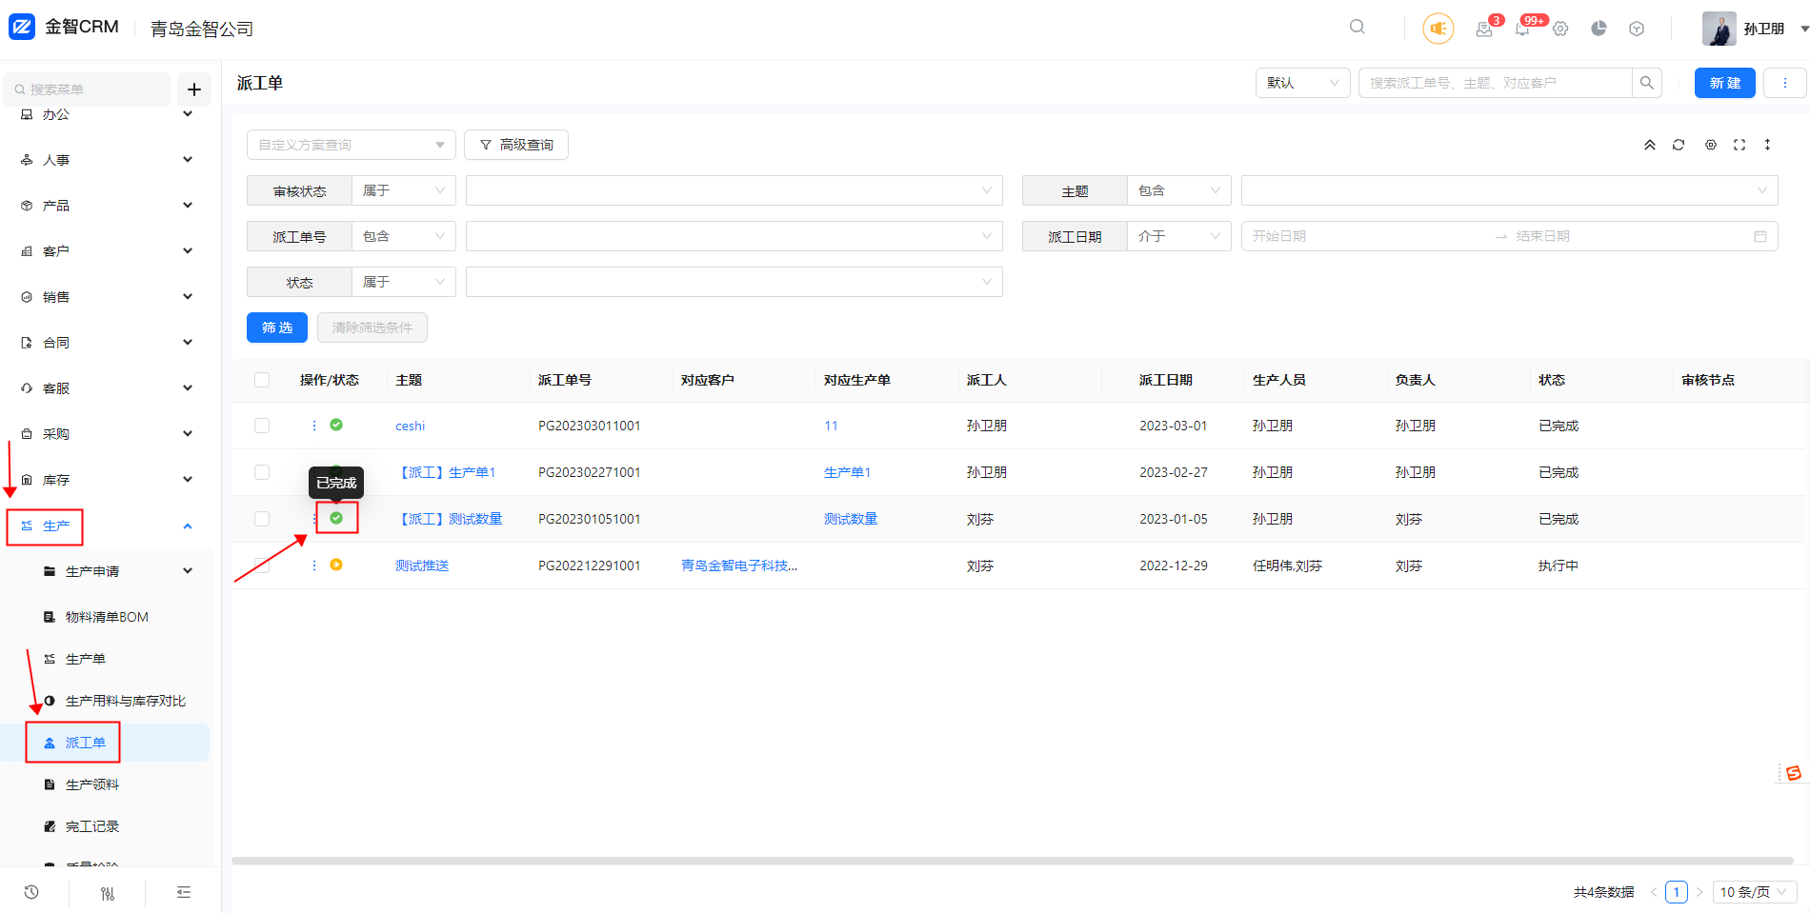Open the inbox icon with badge 3
Viewport: 1810px width, 913px height.
pos(1484,29)
